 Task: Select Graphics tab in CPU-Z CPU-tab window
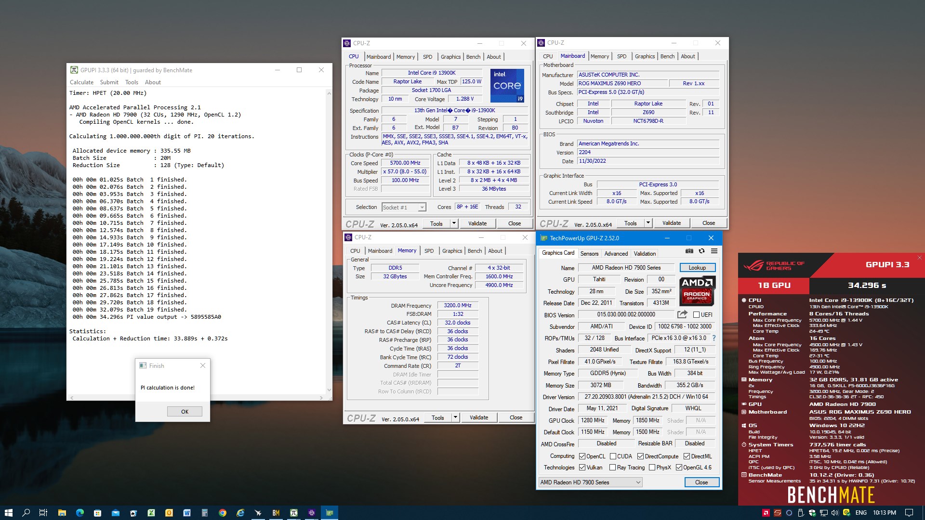click(450, 57)
